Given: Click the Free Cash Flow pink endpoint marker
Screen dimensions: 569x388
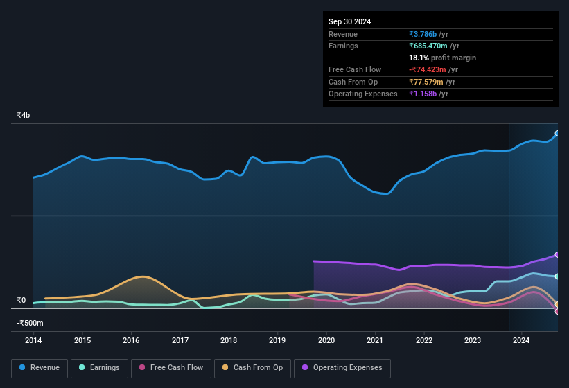Looking at the screenshot, I should 557,311.
